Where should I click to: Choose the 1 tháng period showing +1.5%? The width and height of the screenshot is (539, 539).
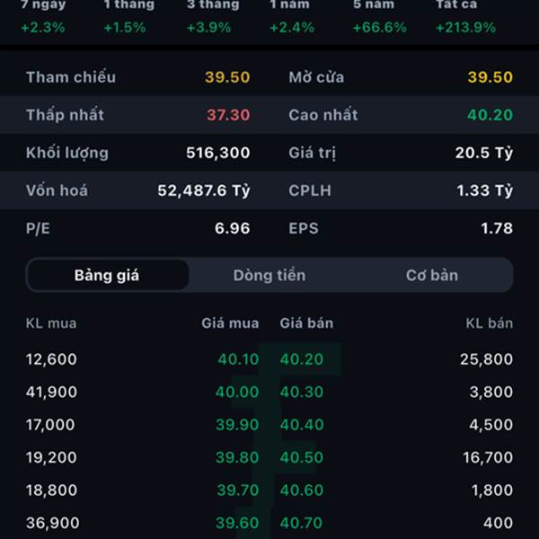pos(124,16)
